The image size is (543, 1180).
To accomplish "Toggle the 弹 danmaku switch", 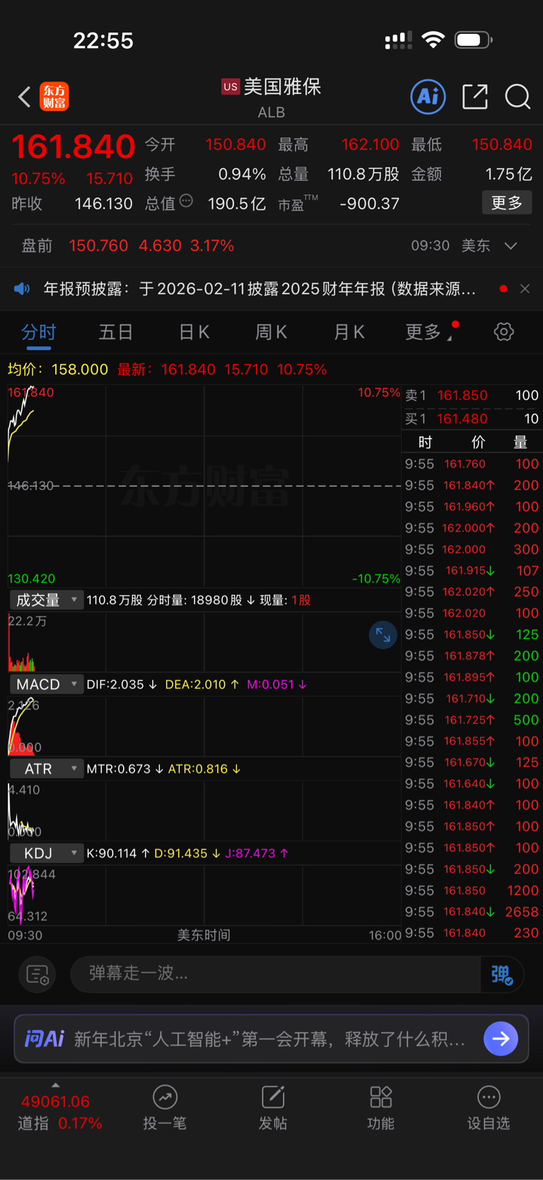I will 502,974.
